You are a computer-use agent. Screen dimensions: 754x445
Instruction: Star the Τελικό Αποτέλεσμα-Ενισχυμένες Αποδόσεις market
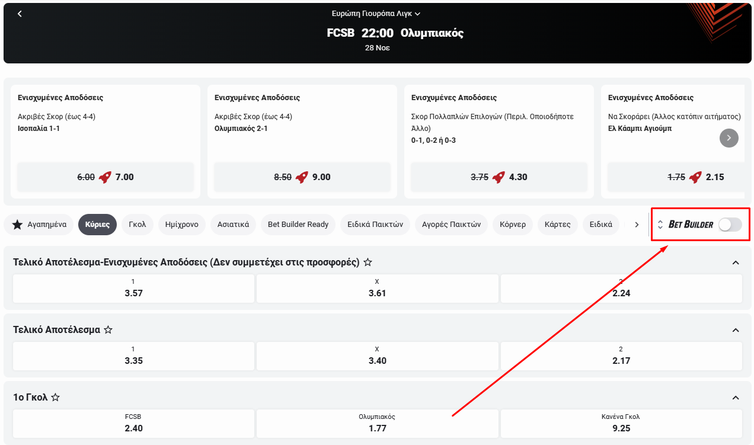[368, 262]
